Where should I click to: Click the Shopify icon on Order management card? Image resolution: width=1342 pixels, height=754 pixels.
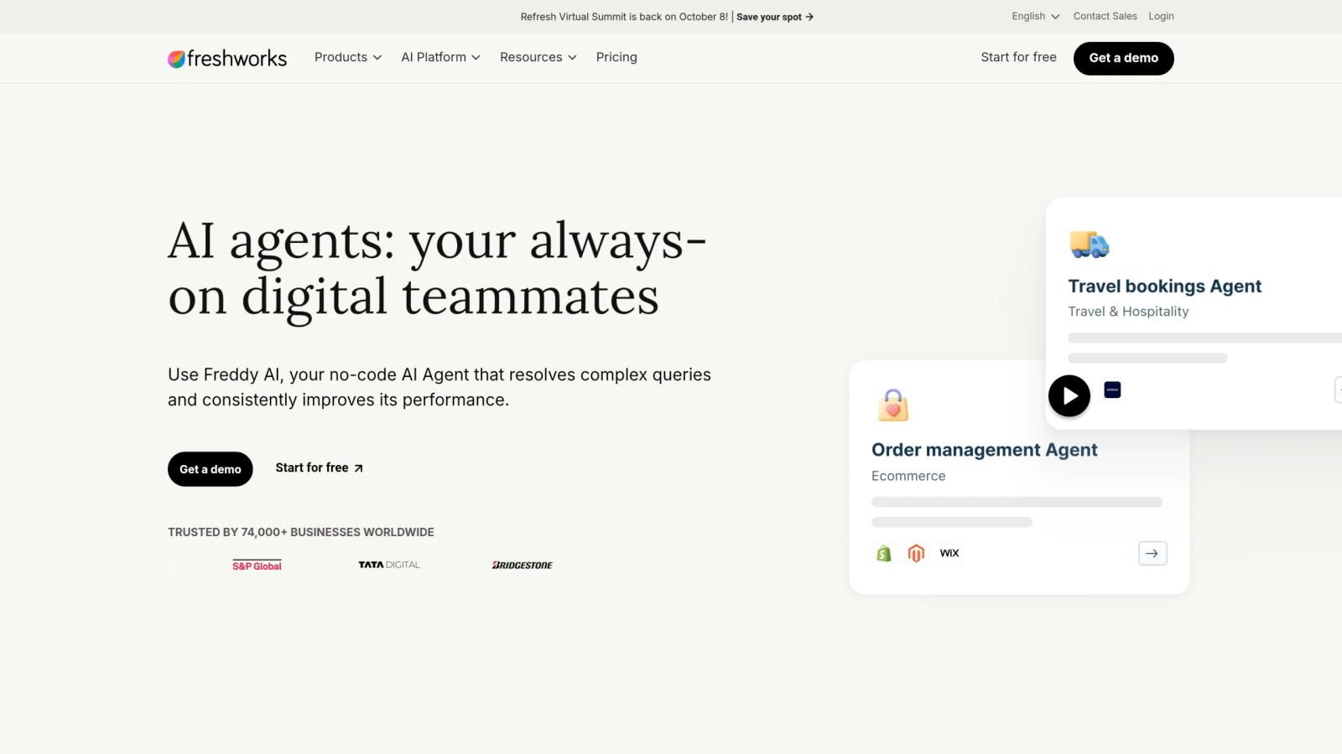pyautogui.click(x=884, y=553)
